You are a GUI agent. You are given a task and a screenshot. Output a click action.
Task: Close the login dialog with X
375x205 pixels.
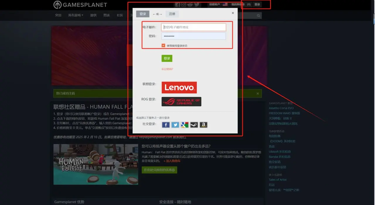click(233, 13)
